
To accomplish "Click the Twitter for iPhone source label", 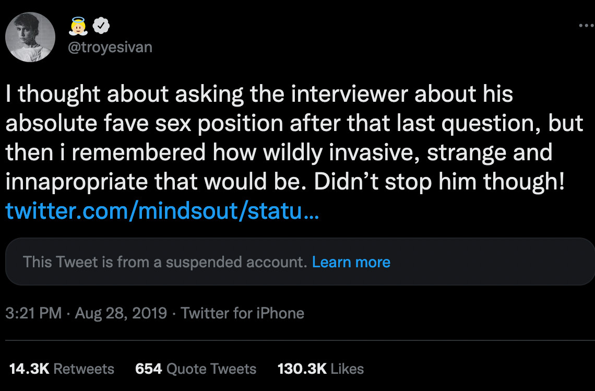I will [242, 313].
